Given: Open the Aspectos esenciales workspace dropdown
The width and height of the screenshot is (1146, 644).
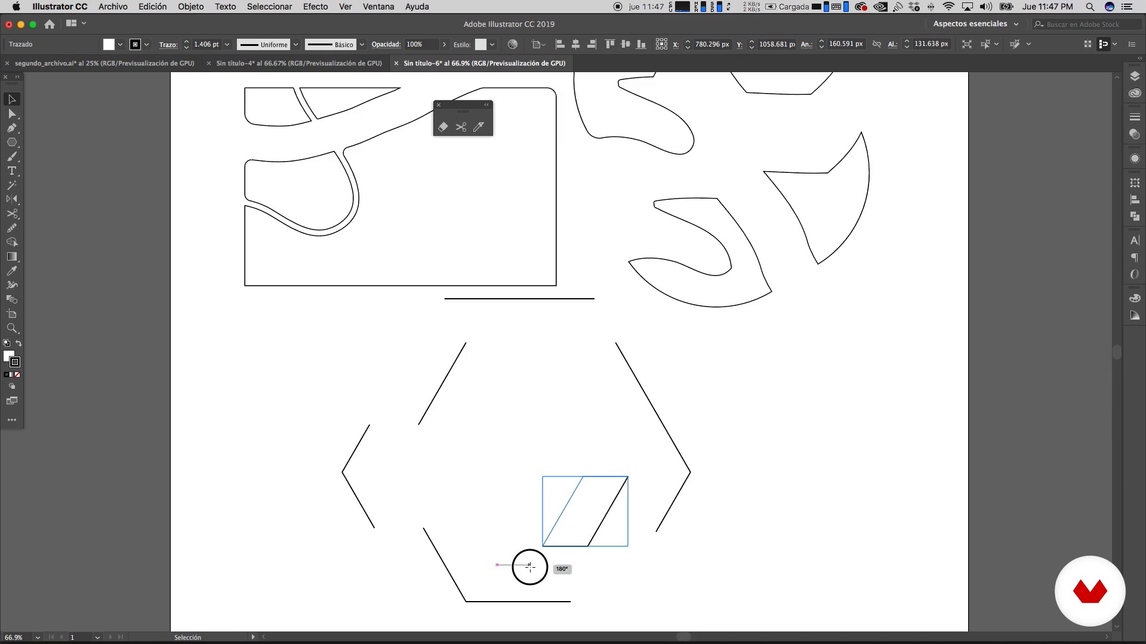Looking at the screenshot, I should [x=976, y=24].
